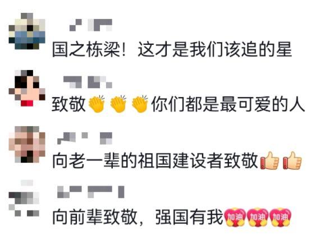Open the first commenter's blue pixelated avatar
The image size is (320, 244).
27,31
